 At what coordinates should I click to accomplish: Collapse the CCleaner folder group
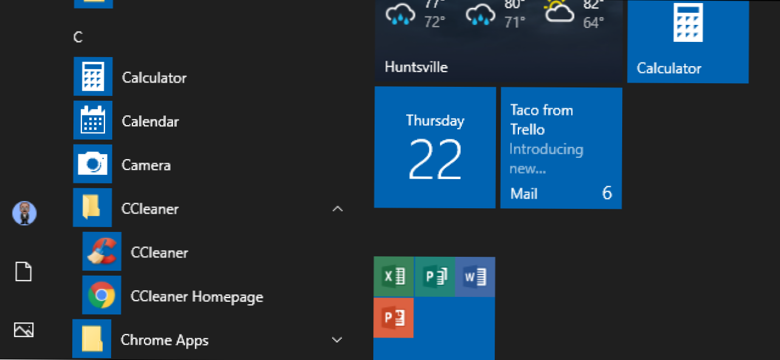tap(337, 209)
